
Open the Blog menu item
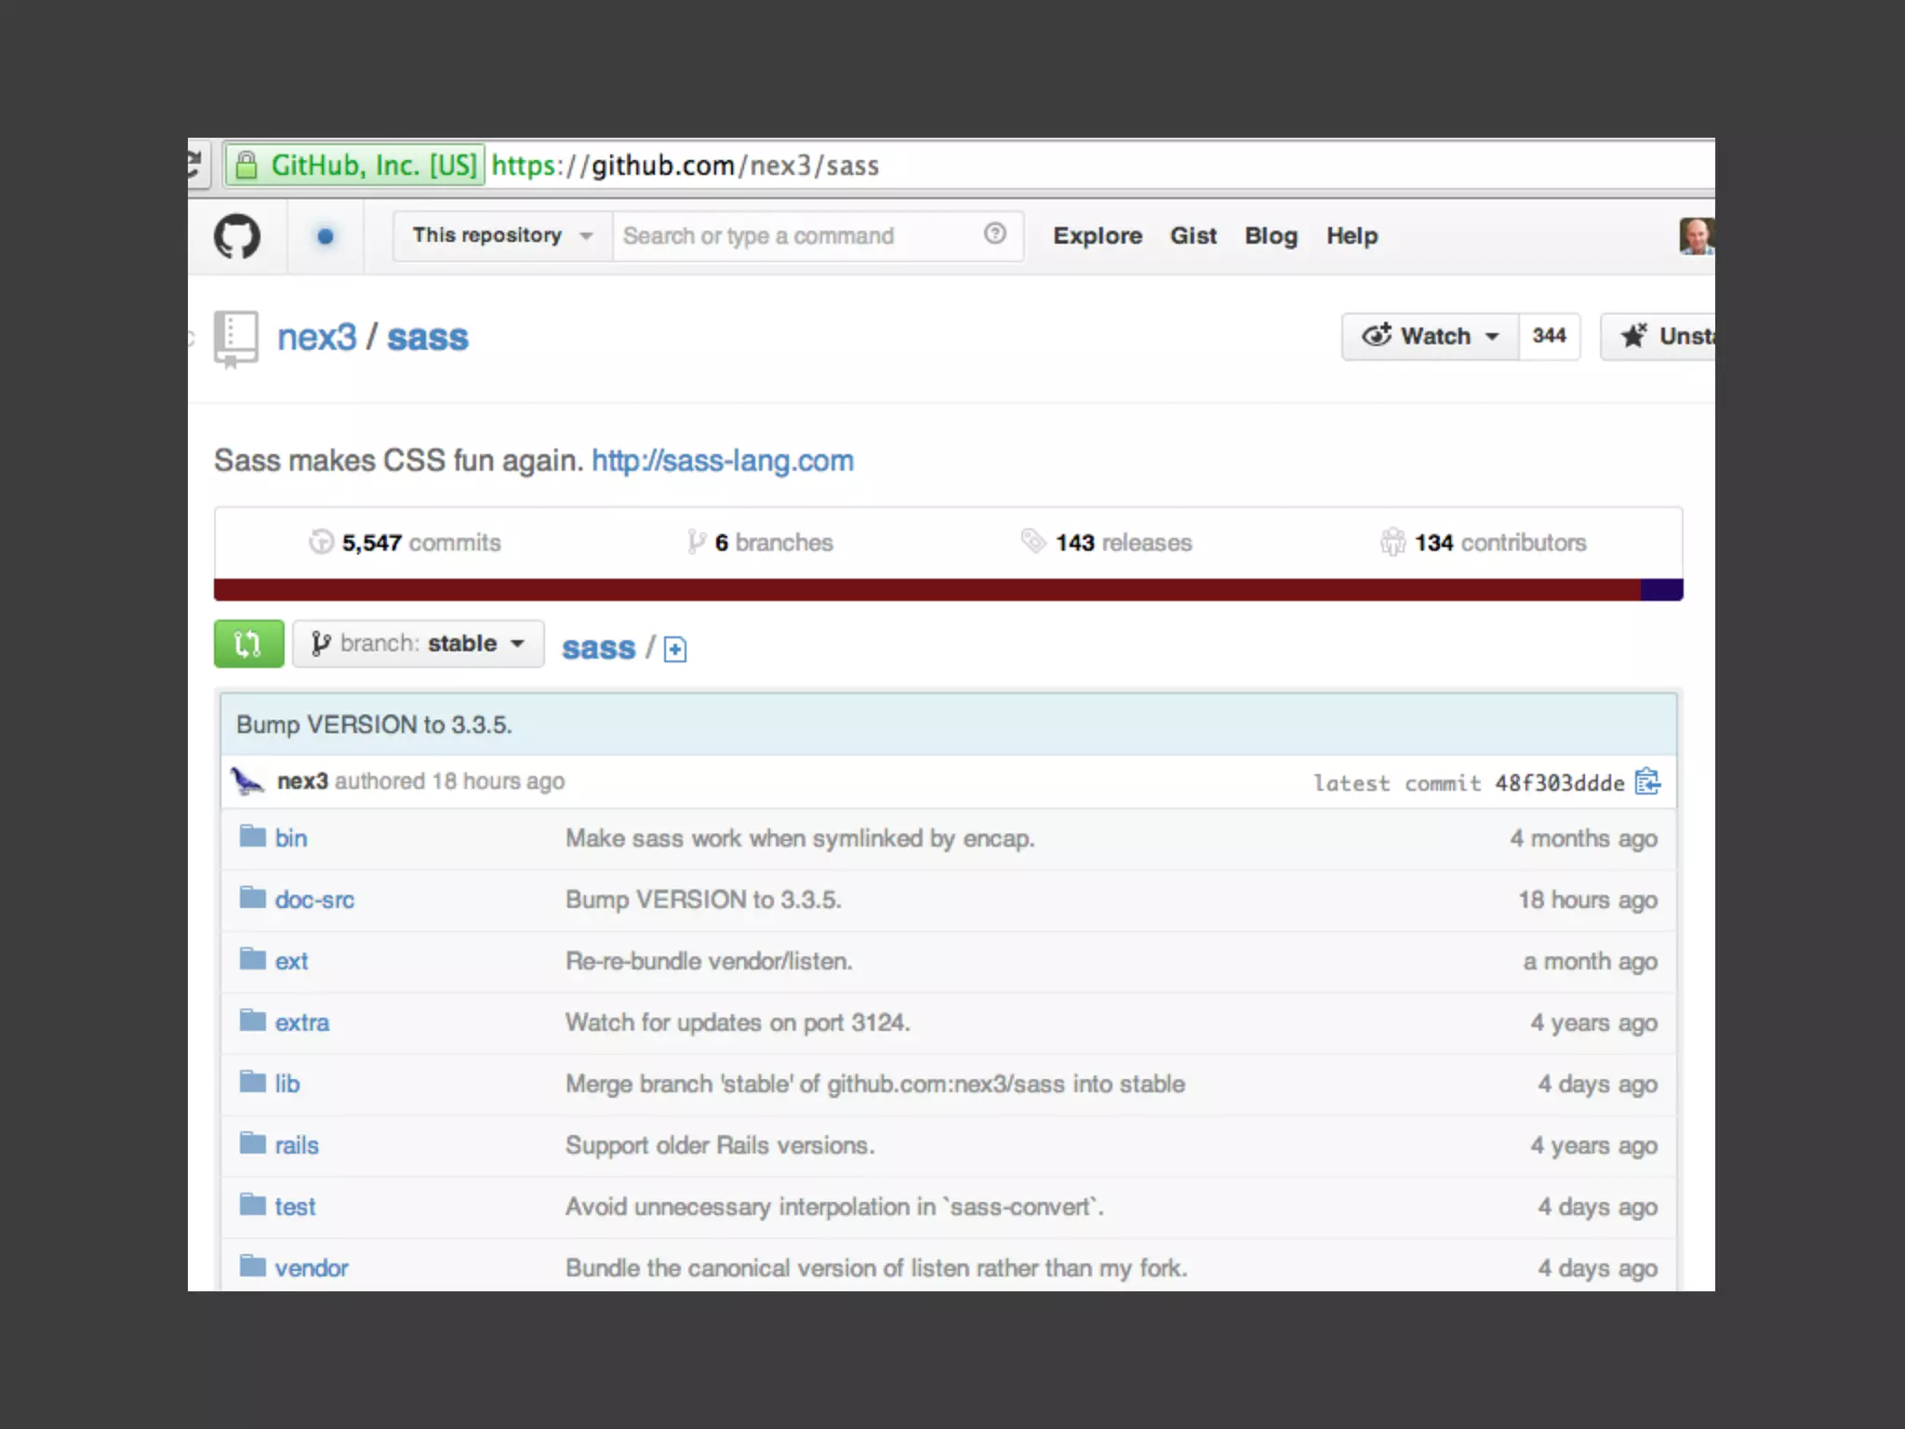pos(1272,236)
